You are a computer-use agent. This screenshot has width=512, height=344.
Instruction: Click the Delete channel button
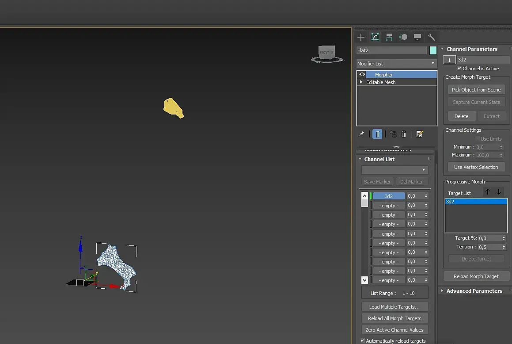click(461, 116)
